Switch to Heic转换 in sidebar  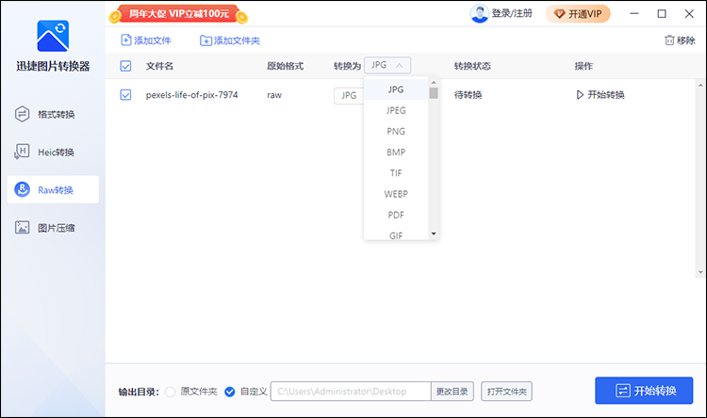pos(53,153)
